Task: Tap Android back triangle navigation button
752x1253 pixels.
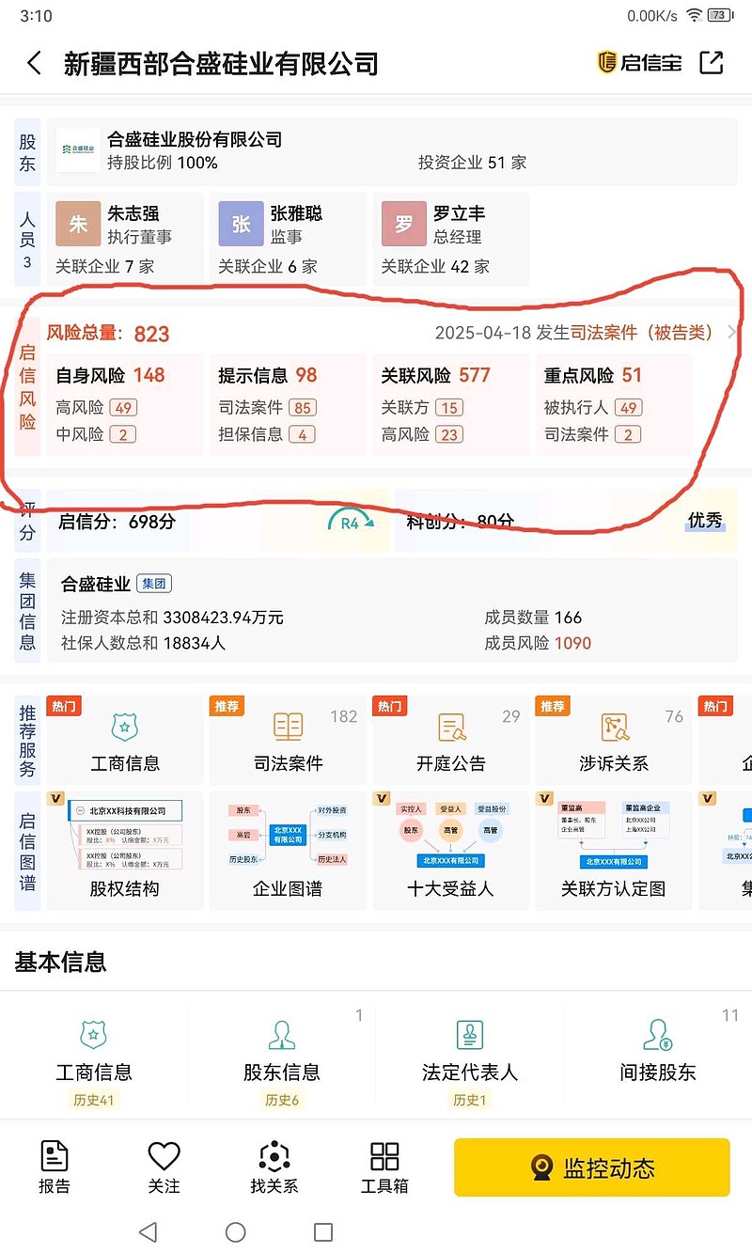Action: pyautogui.click(x=148, y=1231)
